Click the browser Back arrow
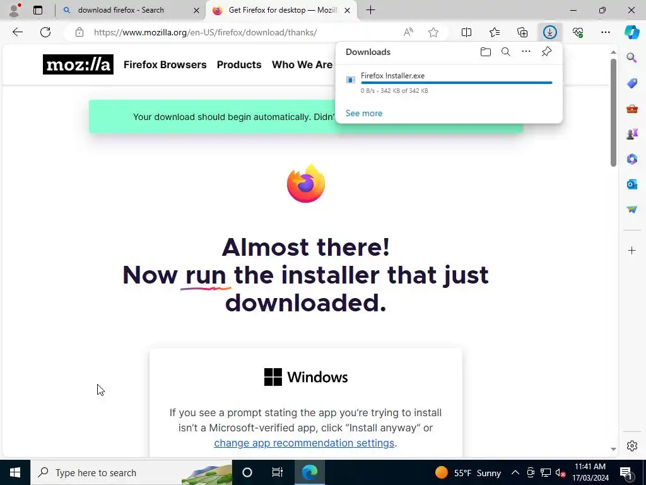Screen dimensions: 646x485 click(17, 32)
